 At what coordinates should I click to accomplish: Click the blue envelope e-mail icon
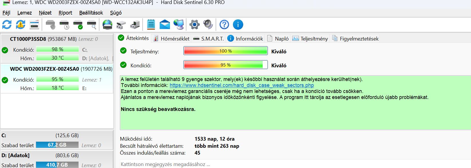click(165, 25)
